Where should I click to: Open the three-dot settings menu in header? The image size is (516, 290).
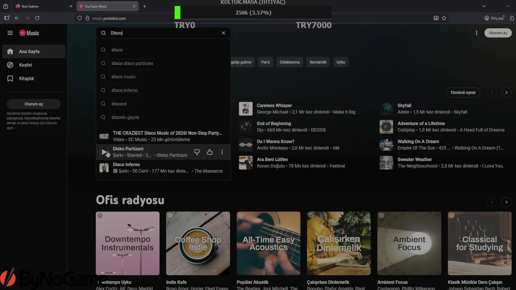tap(476, 33)
